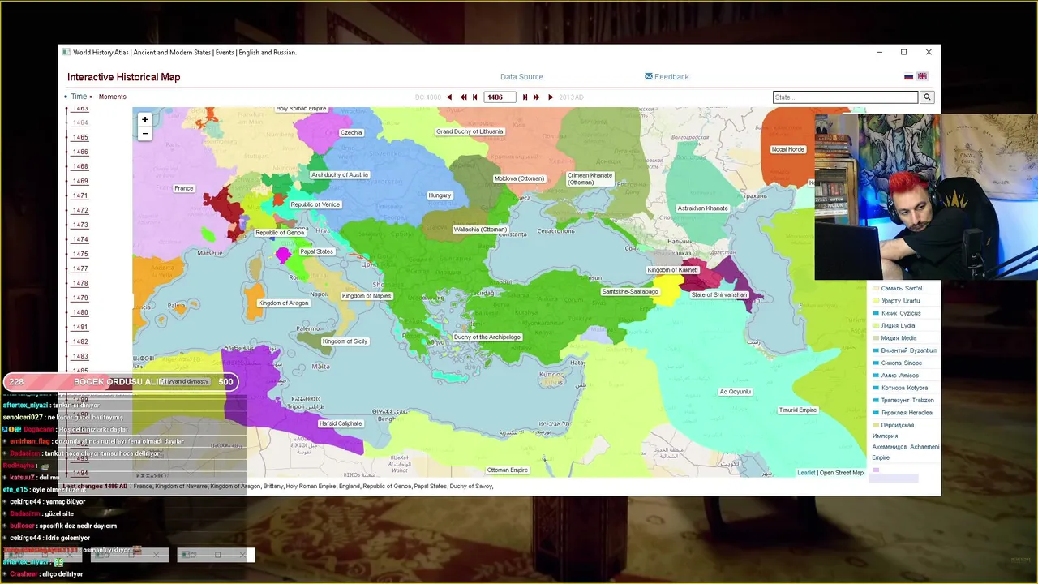
Task: Click the Timurid Empire label
Action: point(798,410)
